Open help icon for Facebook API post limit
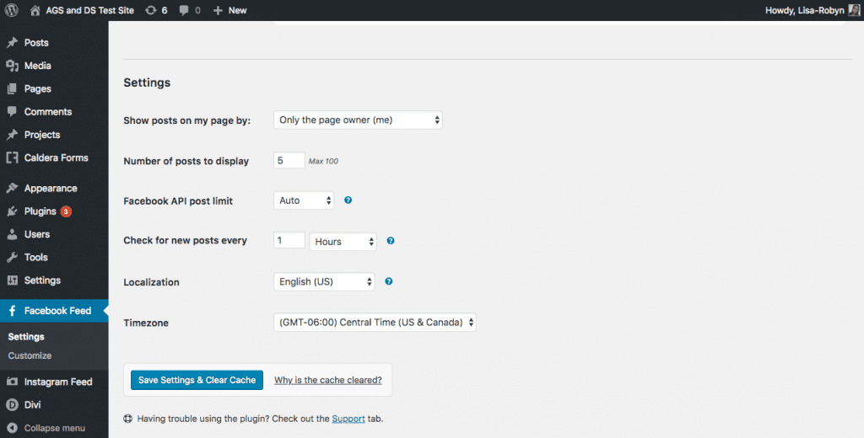This screenshot has height=438, width=864. tap(348, 200)
